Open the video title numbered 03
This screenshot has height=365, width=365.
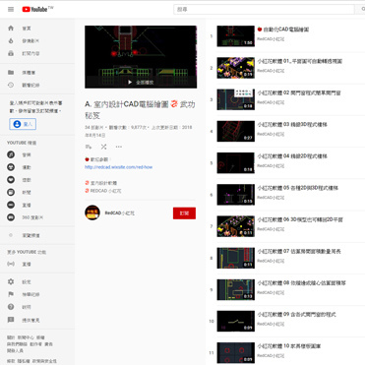(292, 125)
